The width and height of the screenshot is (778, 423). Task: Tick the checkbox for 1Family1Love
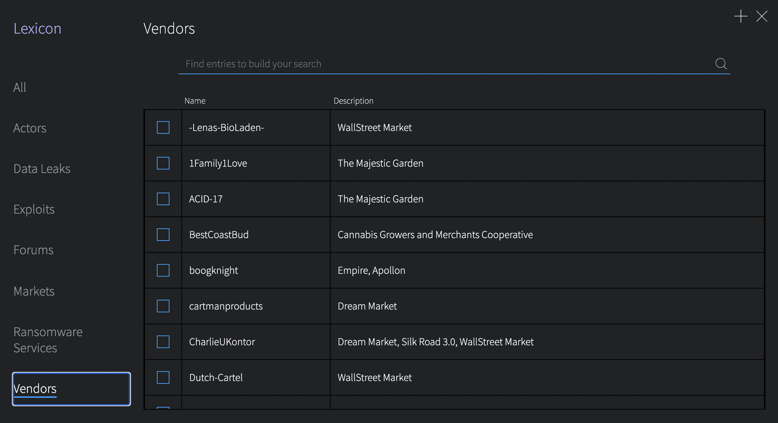pos(163,163)
